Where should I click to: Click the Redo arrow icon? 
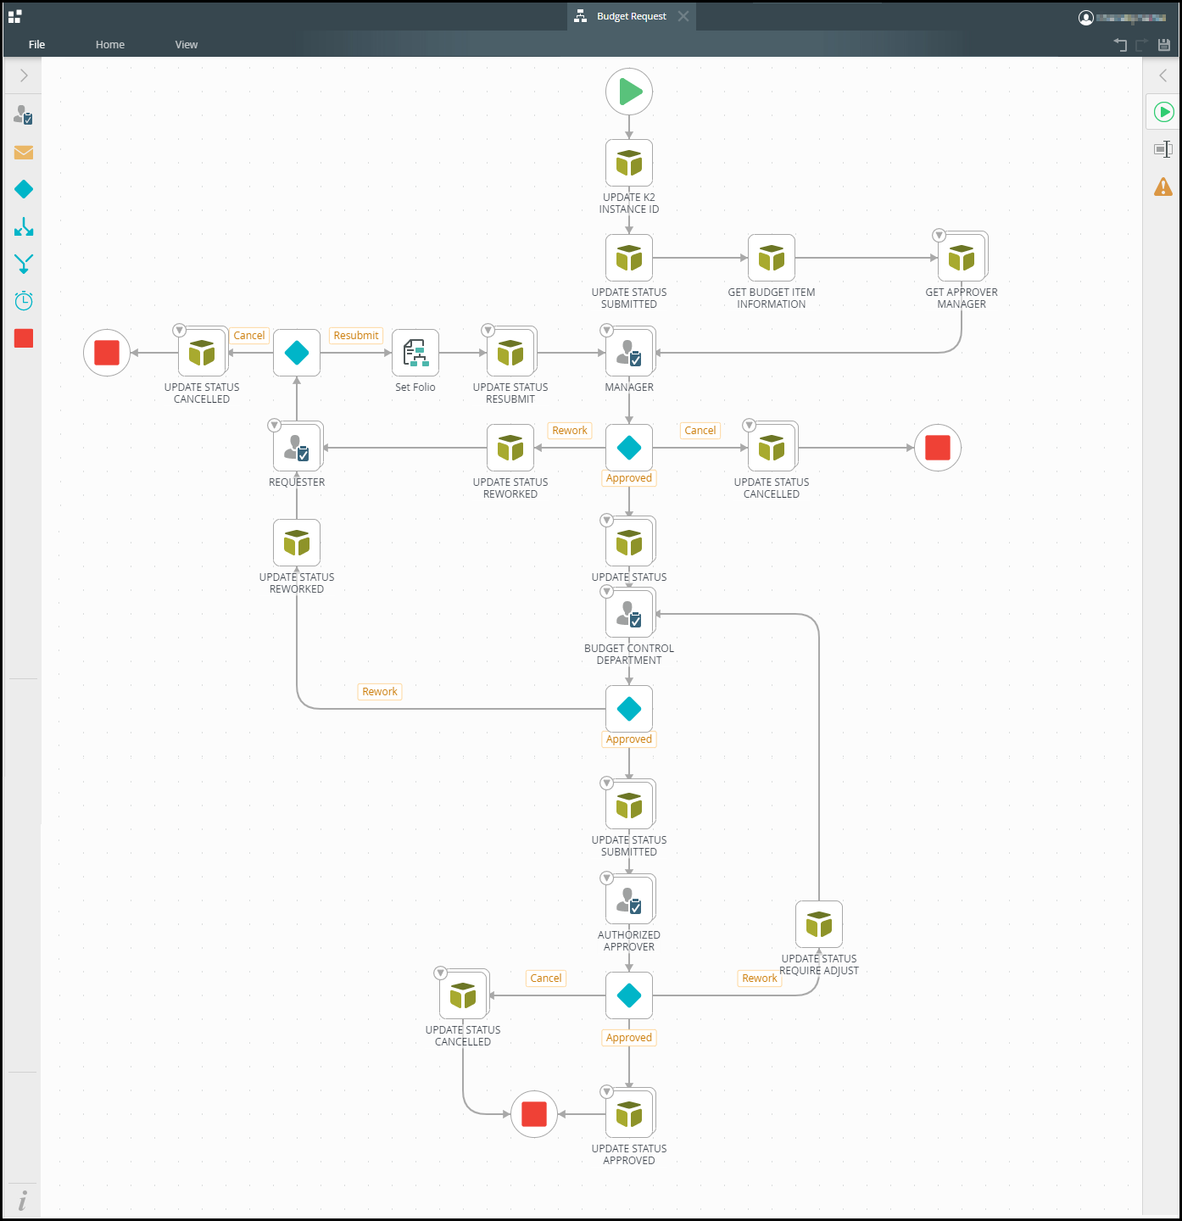pyautogui.click(x=1142, y=45)
